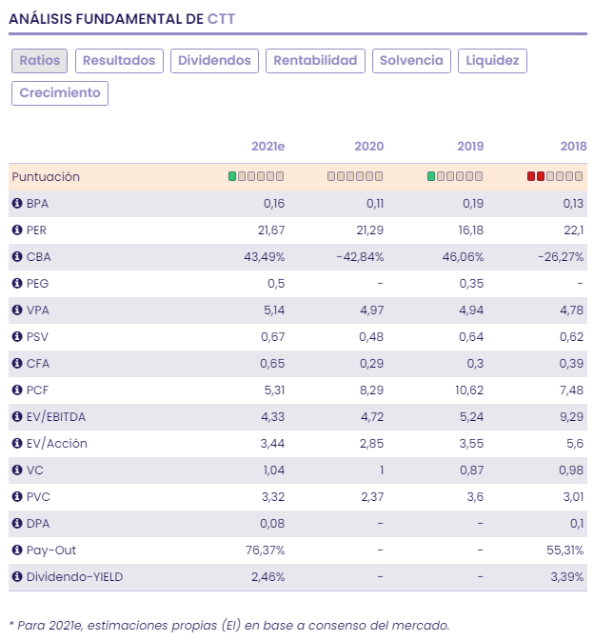Click the 2020 column header

pos(368,147)
